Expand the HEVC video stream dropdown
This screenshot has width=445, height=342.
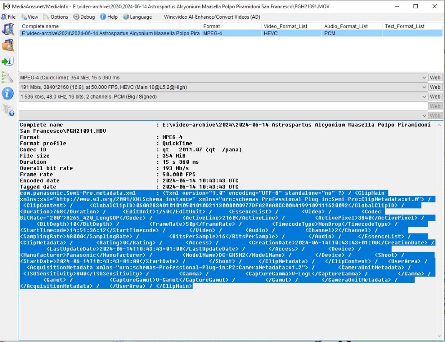[424, 87]
